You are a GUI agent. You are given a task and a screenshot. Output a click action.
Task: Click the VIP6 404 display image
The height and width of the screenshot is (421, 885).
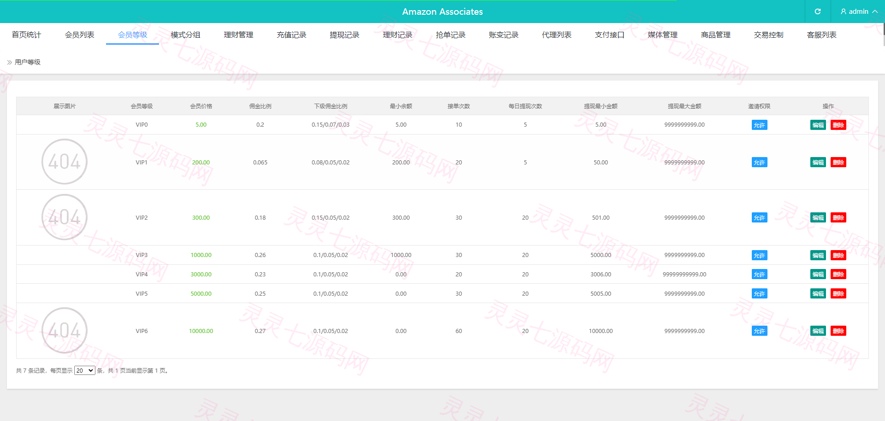tap(65, 330)
